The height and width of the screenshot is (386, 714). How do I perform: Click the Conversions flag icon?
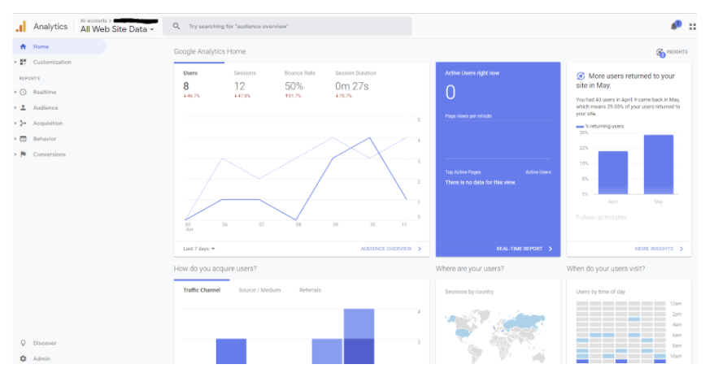[24, 154]
